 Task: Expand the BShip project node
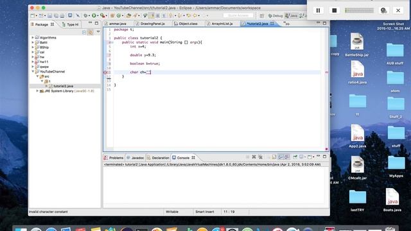pos(33,47)
